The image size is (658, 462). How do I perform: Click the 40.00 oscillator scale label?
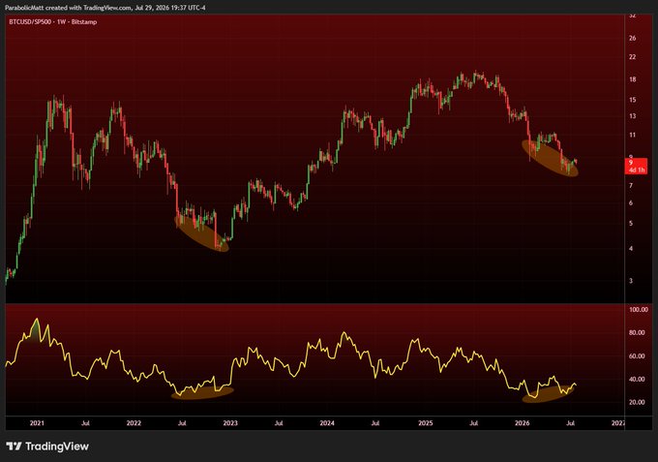pos(637,380)
